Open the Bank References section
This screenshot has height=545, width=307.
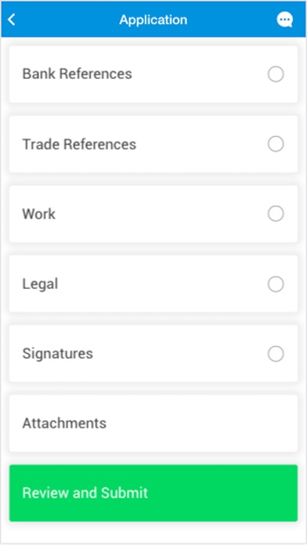point(153,74)
